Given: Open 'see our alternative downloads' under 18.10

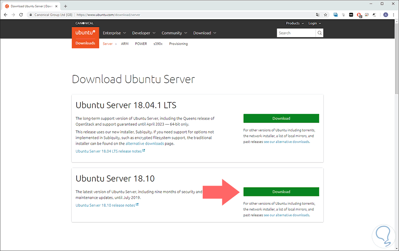Looking at the screenshot, I should [286, 215].
